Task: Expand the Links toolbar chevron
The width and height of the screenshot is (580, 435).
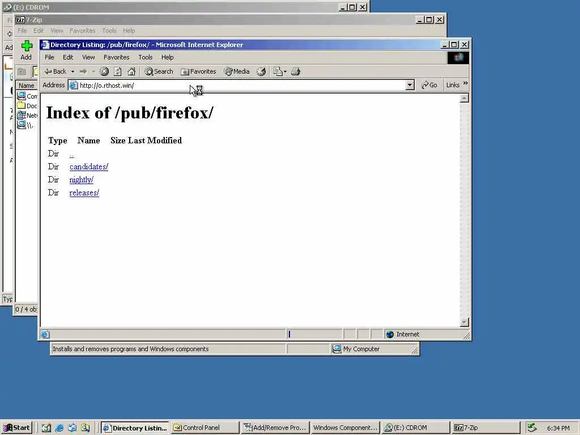Action: 466,83
